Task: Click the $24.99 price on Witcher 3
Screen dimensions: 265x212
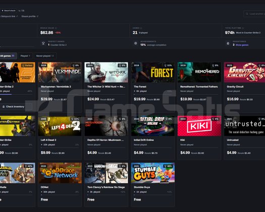Action: tap(93, 99)
